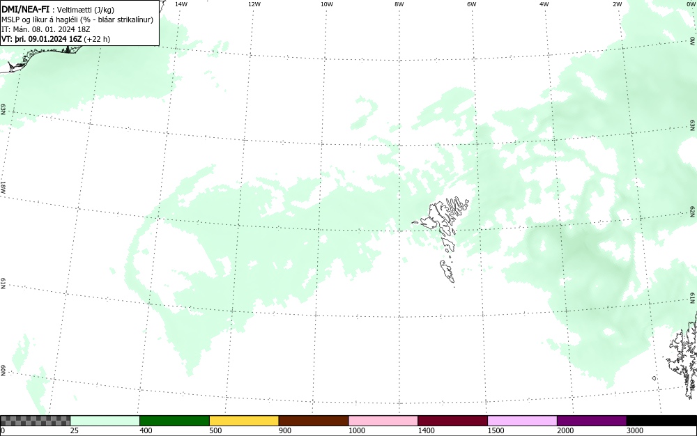Click the 4W longitude label
This screenshot has height=436, width=697.
[x=544, y=4]
